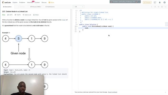This screenshot has width=168, height=95.
Task: Click the editor info icon
Action: tap(151, 7)
